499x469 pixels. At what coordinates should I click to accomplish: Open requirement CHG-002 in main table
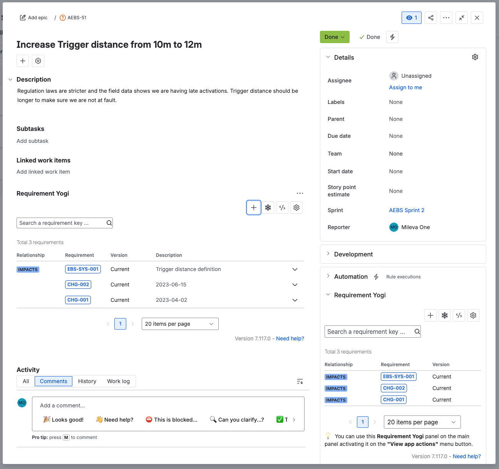pos(78,285)
